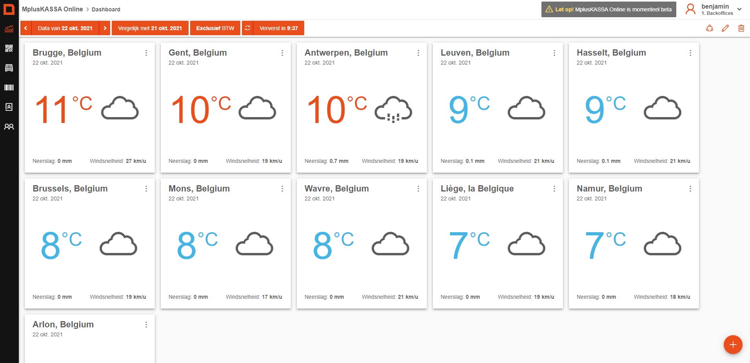Open the QR code sidebar icon
Image resolution: width=750 pixels, height=363 pixels.
(9, 48)
